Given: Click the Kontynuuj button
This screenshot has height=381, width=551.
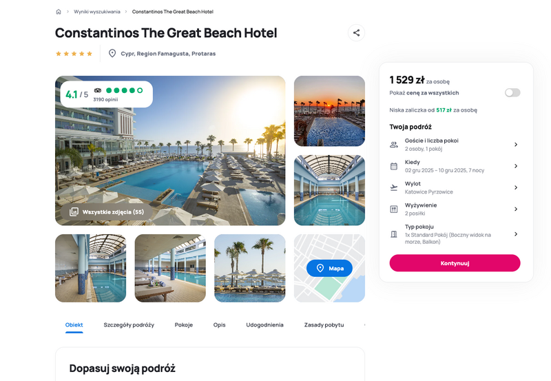Looking at the screenshot, I should coord(455,263).
